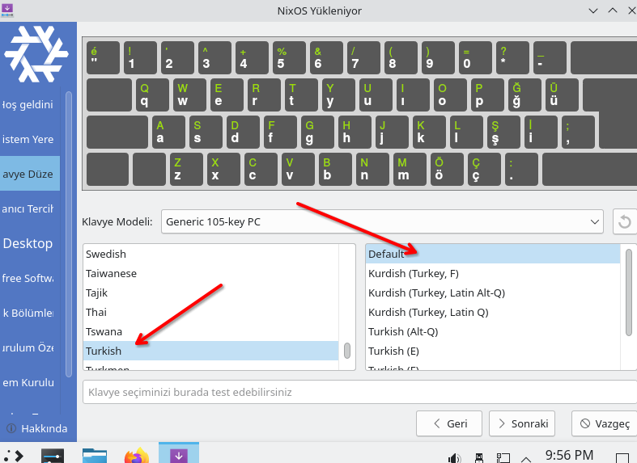Reset keyboard model with the undo icon

coord(624,221)
